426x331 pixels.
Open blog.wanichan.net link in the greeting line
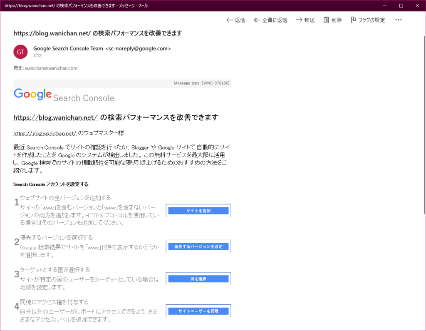(45, 133)
